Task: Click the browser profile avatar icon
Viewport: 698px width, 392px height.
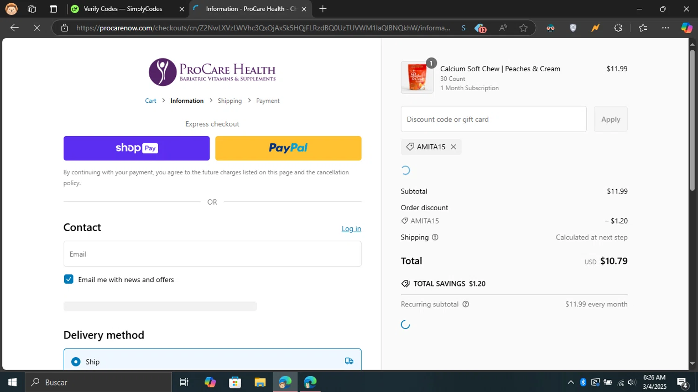Action: click(11, 9)
